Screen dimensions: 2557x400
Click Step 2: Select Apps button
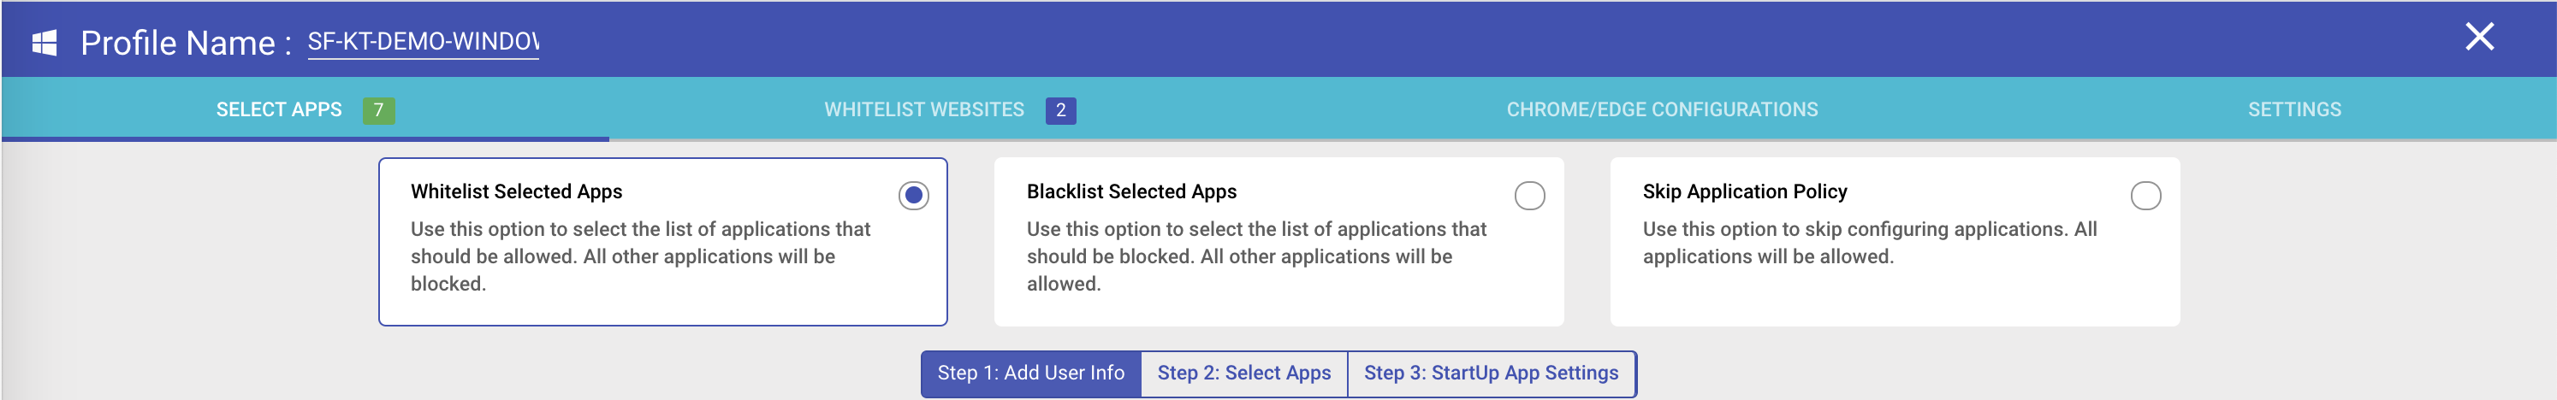(1243, 374)
